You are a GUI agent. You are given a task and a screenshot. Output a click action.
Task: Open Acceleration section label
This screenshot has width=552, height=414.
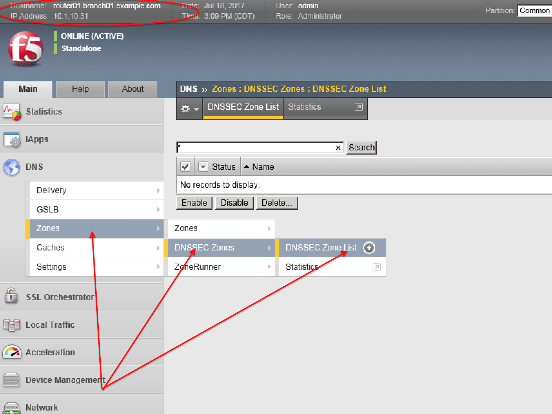point(50,353)
